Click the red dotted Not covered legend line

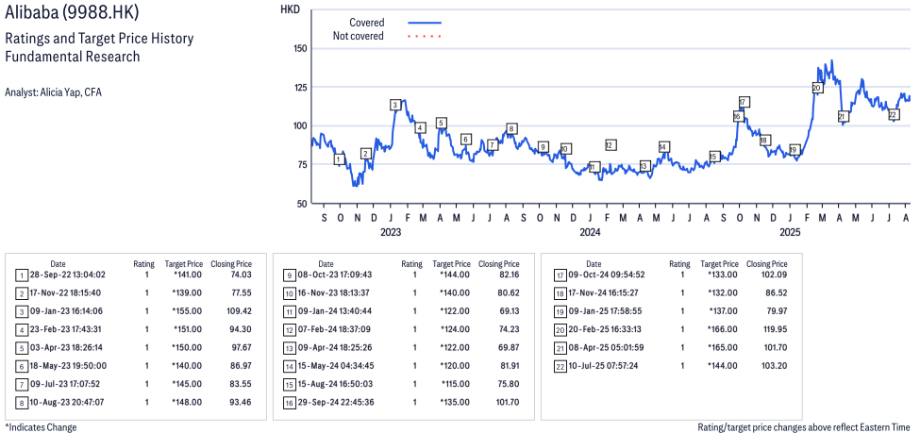coord(425,37)
